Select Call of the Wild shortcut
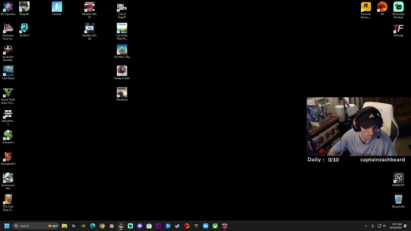411x231 pixels. click(122, 31)
